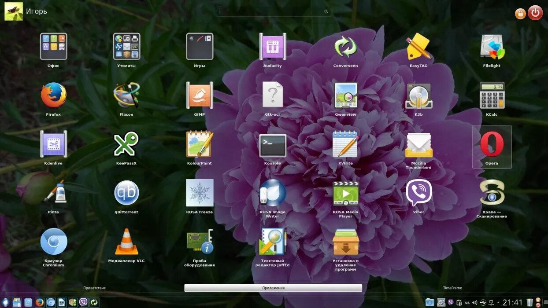
Task: Launch Converseen image converter
Action: pos(346,47)
